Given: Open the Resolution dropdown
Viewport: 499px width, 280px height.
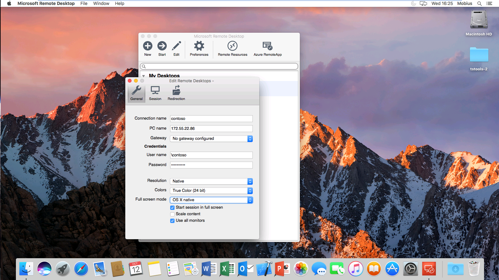Looking at the screenshot, I should pyautogui.click(x=211, y=181).
